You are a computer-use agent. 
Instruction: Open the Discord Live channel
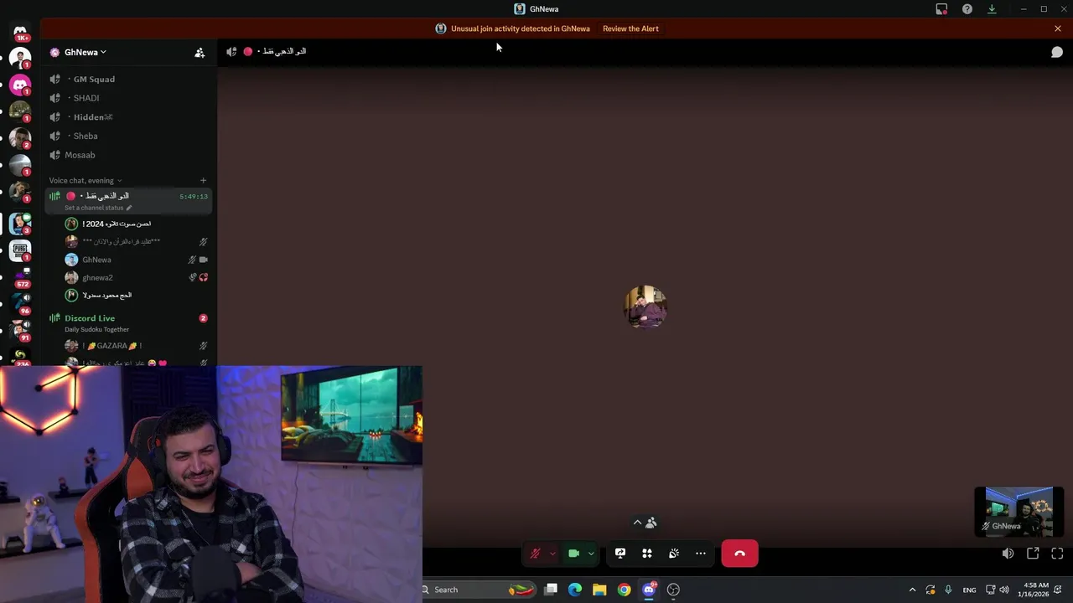pyautogui.click(x=90, y=318)
